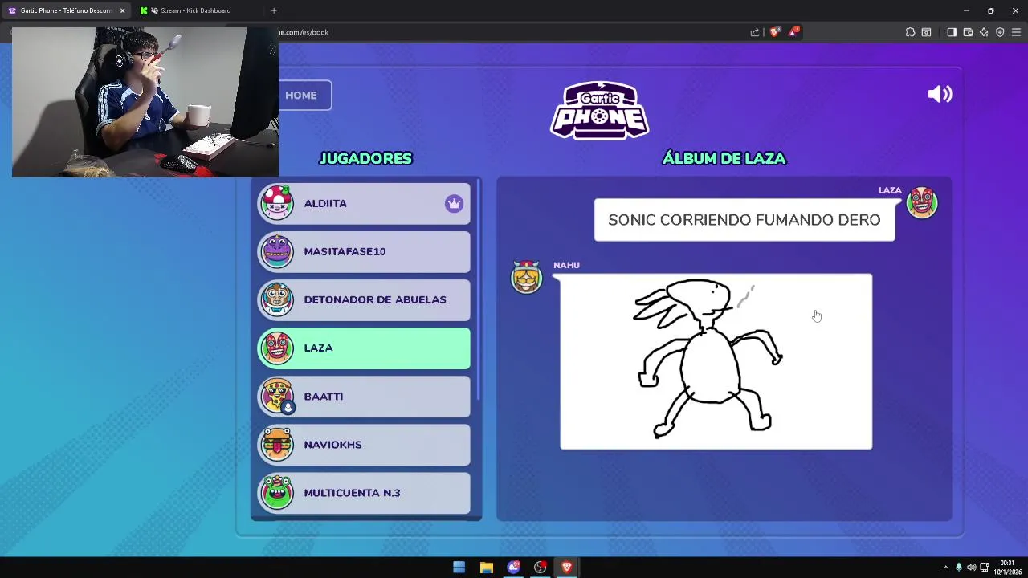Select MULTICUENTA N.3 player row
1028x578 pixels.
click(364, 492)
